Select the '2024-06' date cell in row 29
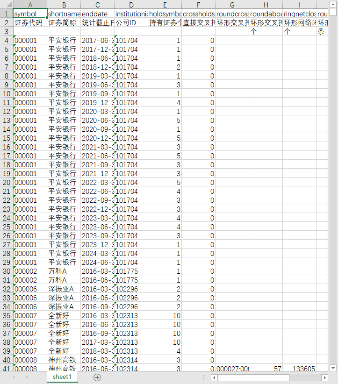The image size is (338, 384). (98, 262)
